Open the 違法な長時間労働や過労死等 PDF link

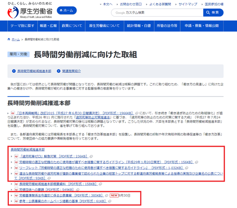click(118, 176)
